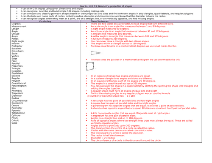Click the vocabulary word 'Circumference'

20,101
